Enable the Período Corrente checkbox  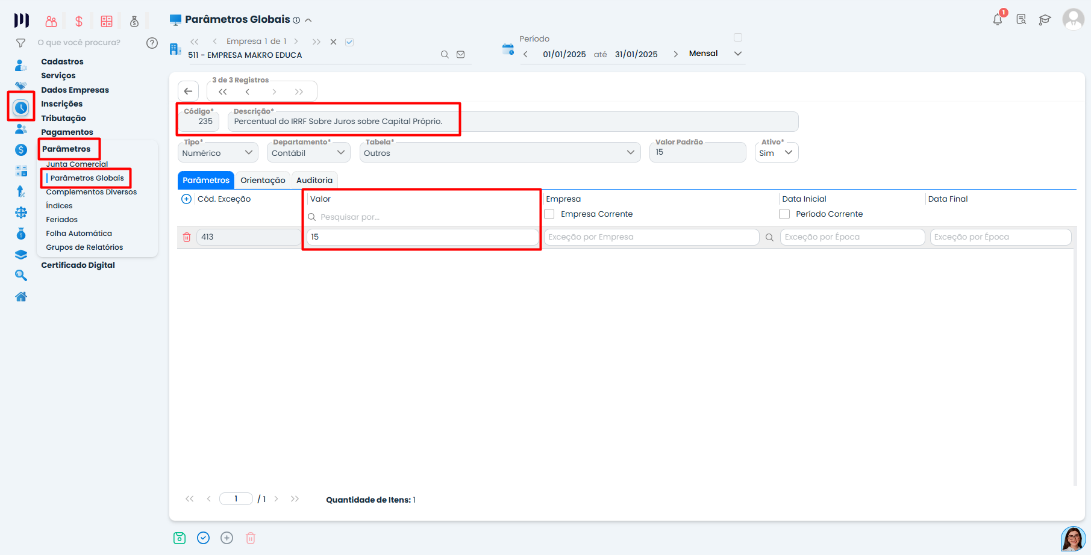click(x=784, y=214)
